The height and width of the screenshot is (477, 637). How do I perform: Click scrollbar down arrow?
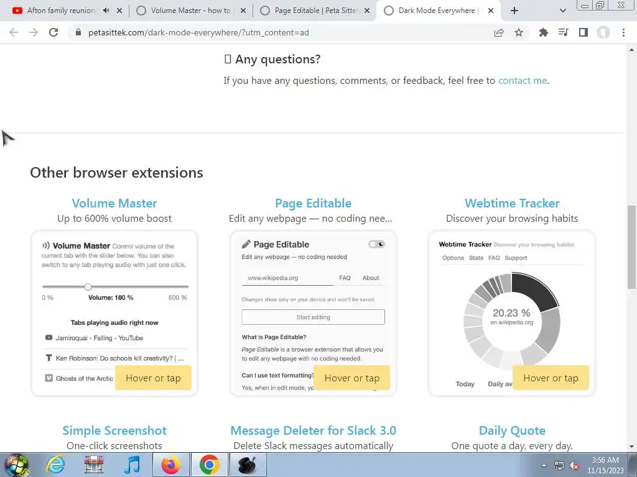[631, 447]
